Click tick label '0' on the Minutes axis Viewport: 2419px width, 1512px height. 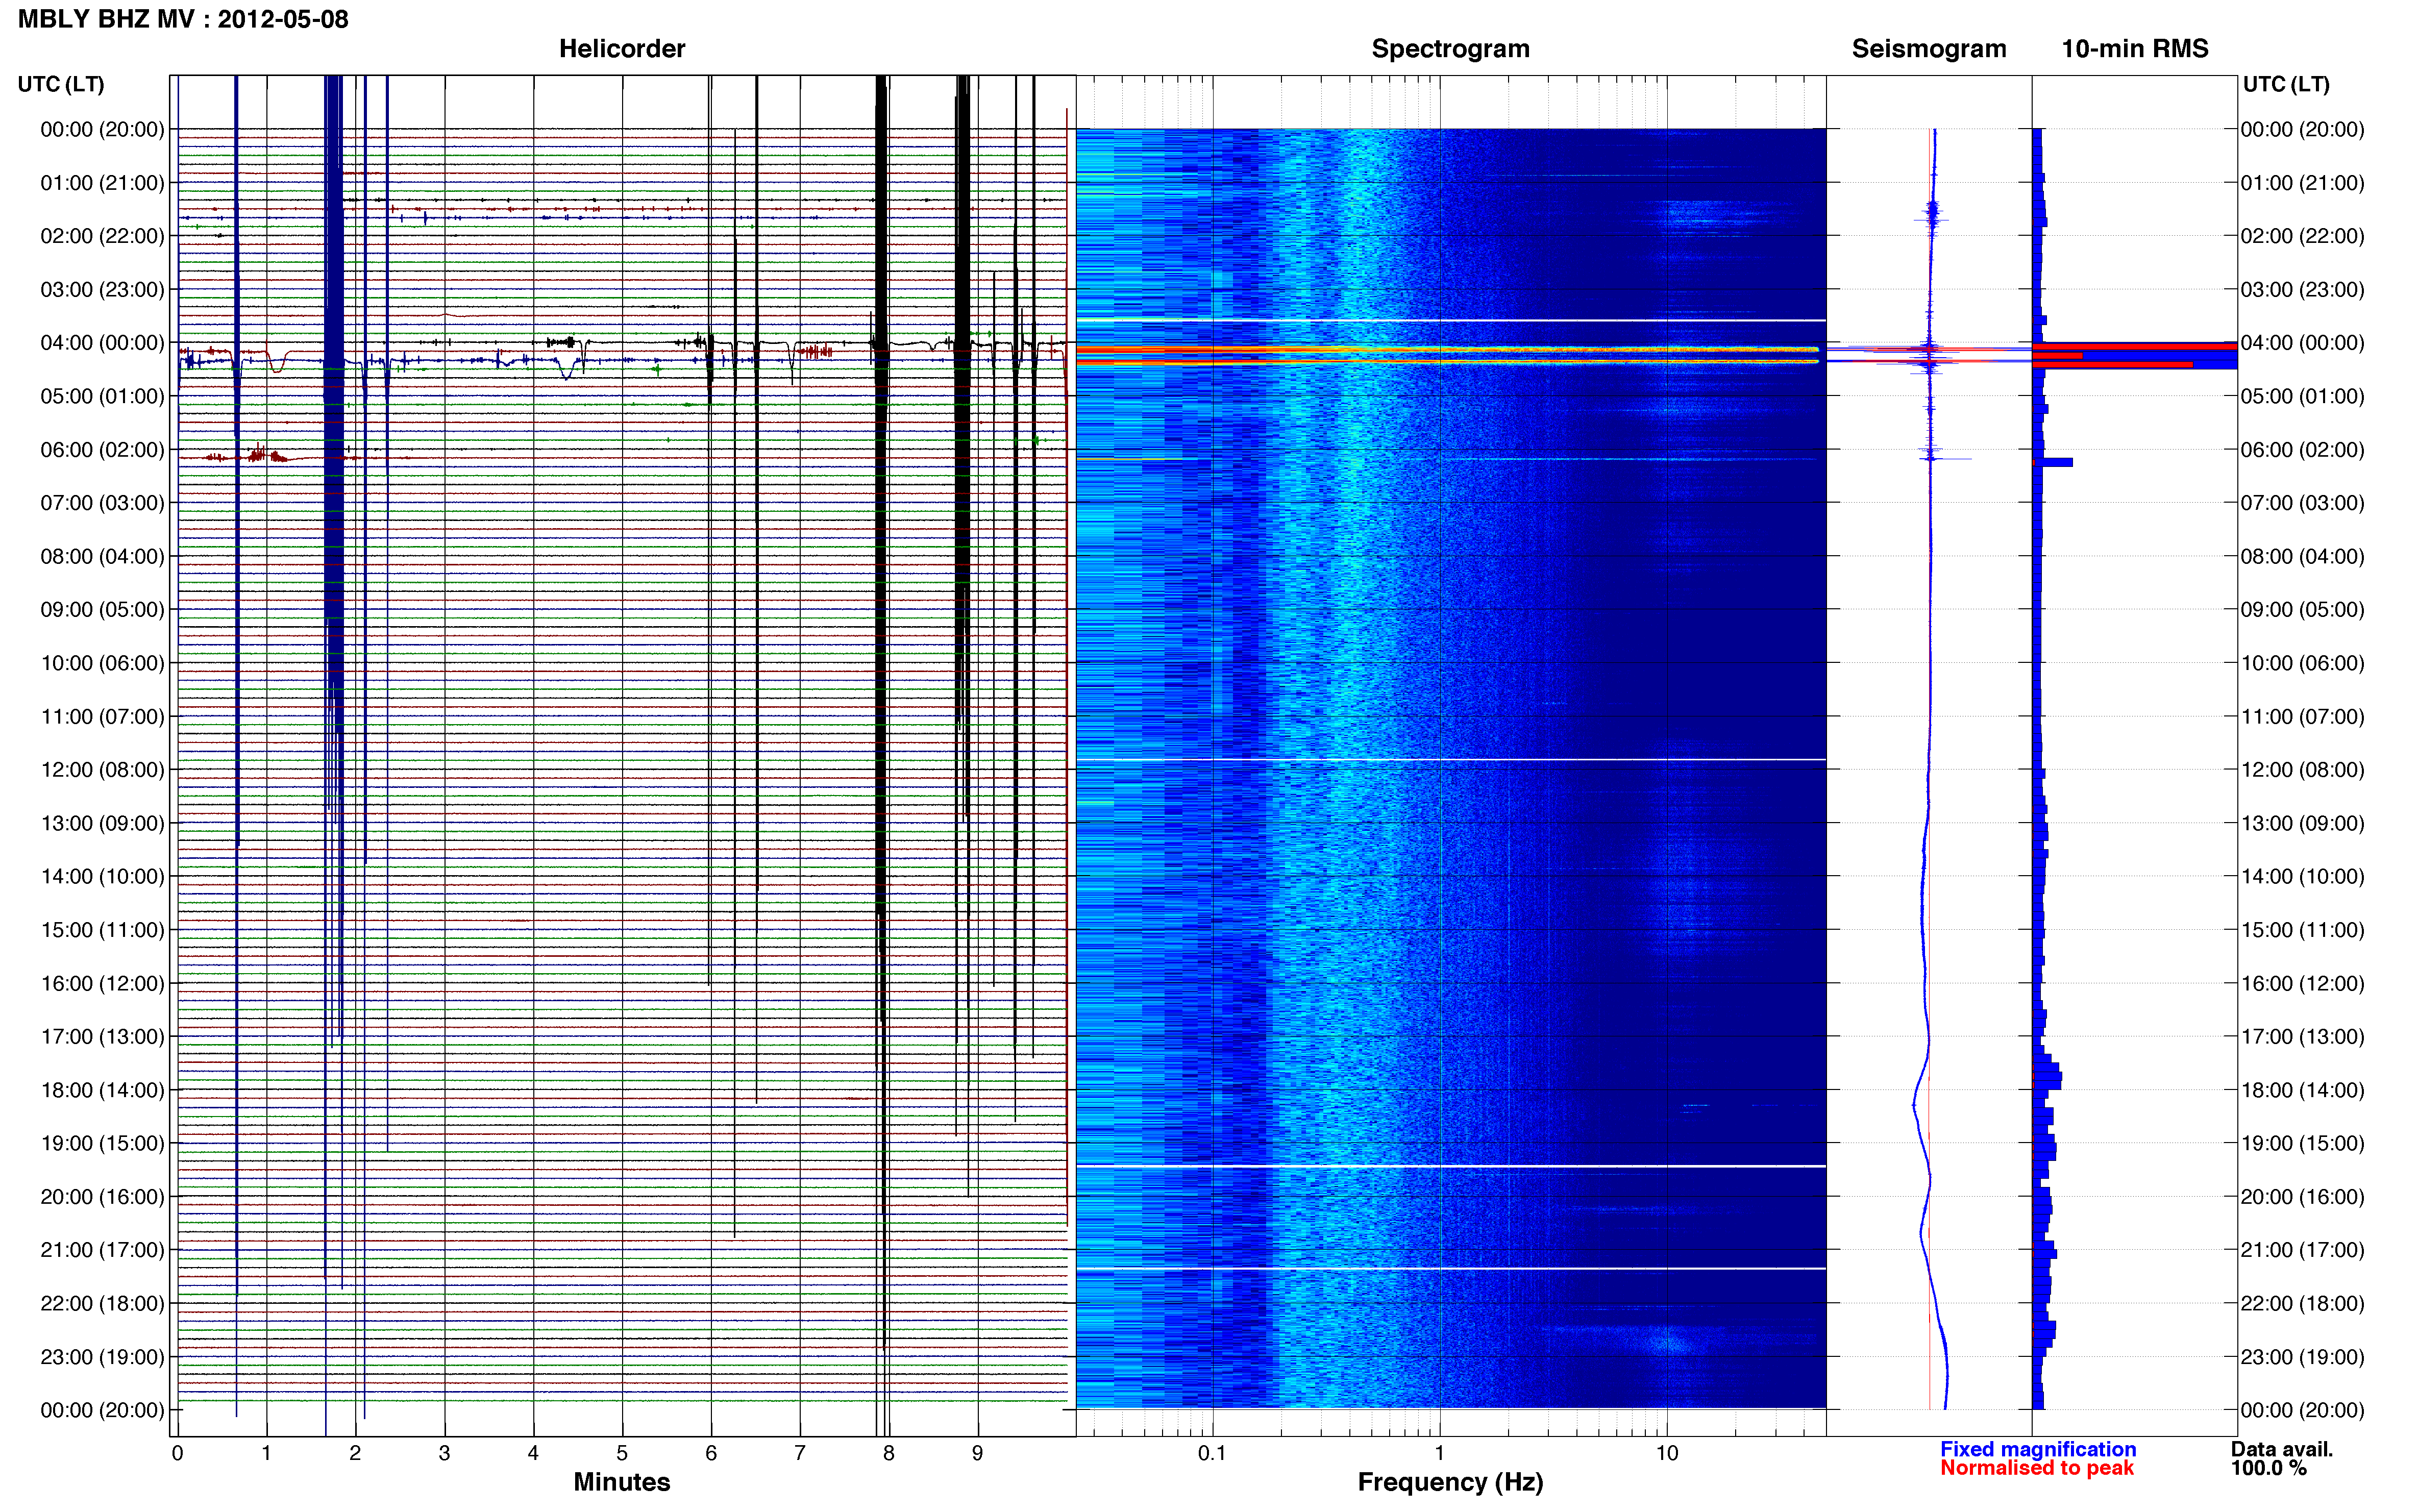tap(177, 1453)
